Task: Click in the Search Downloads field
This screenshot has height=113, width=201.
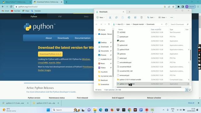Action: [x=180, y=24]
